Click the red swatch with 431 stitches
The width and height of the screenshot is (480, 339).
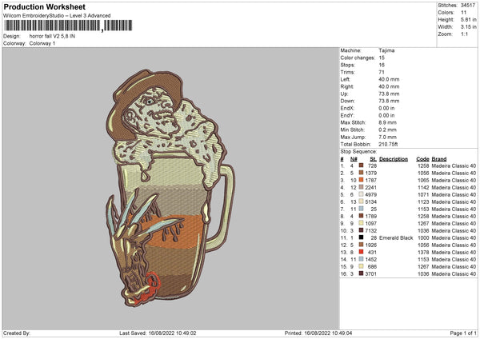pos(362,252)
